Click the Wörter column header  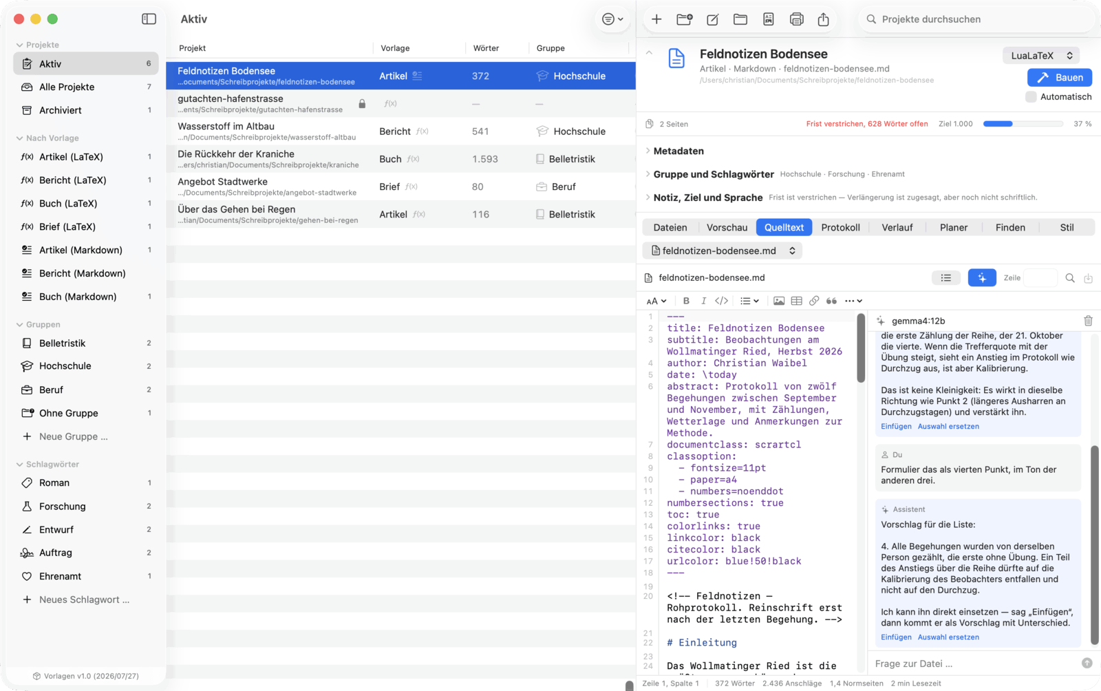pyautogui.click(x=486, y=48)
